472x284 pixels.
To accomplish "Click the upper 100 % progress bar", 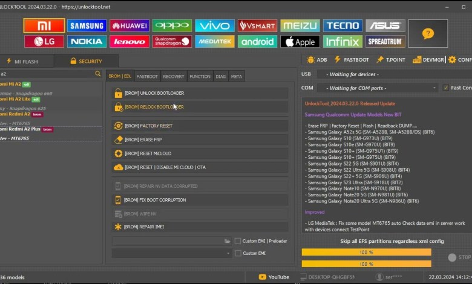I will coord(366,252).
